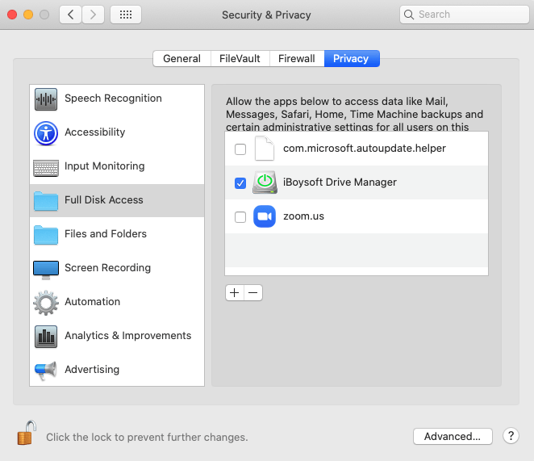The image size is (534, 461).
Task: Click the Automation gear icon
Action: [x=46, y=303]
